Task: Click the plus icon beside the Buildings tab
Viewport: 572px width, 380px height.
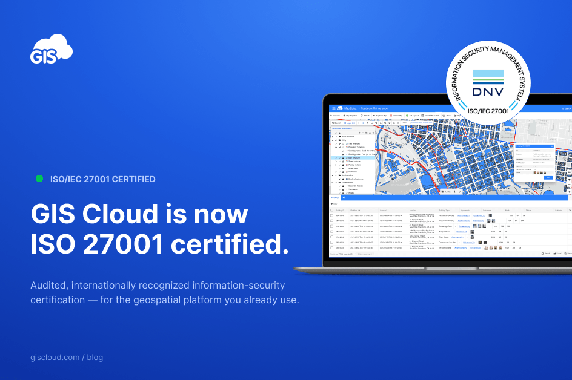Action: [x=344, y=198]
